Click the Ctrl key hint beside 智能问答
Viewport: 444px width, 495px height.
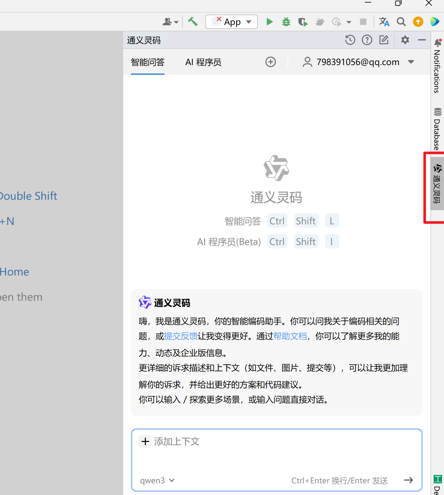[x=277, y=221]
